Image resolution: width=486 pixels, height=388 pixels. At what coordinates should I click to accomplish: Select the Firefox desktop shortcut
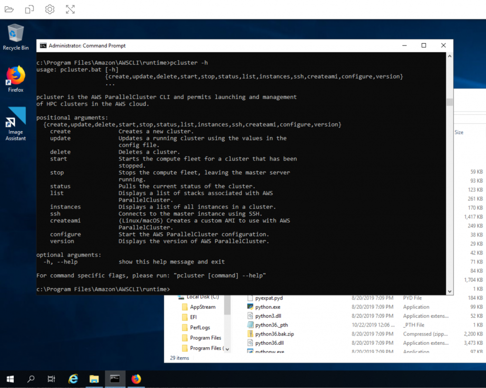16,79
